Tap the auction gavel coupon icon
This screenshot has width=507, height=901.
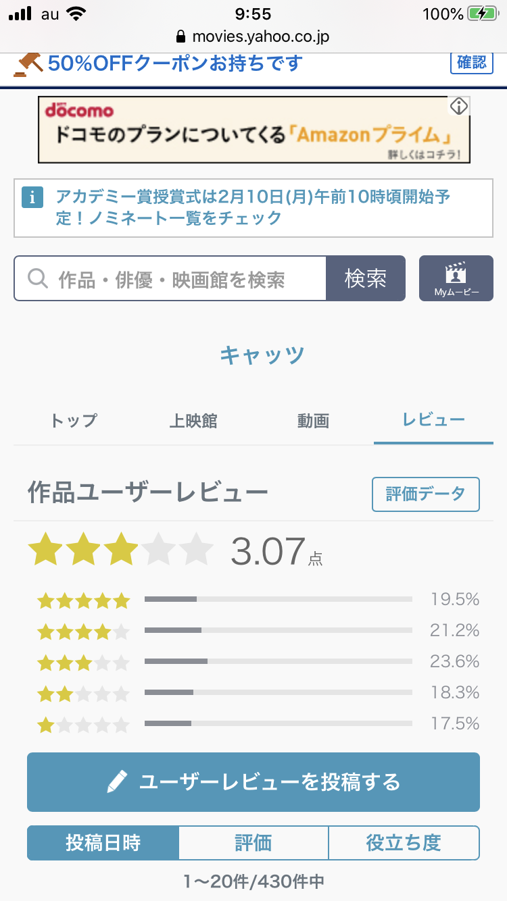[28, 64]
